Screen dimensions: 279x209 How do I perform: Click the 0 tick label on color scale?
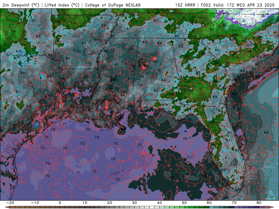60,203
